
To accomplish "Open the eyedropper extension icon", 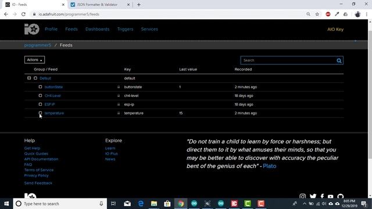I will click(337, 14).
